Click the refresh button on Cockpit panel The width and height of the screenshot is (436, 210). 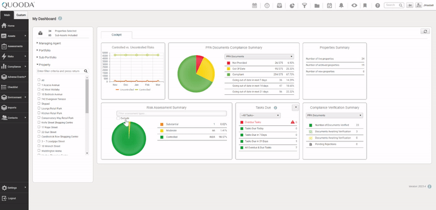(425, 32)
